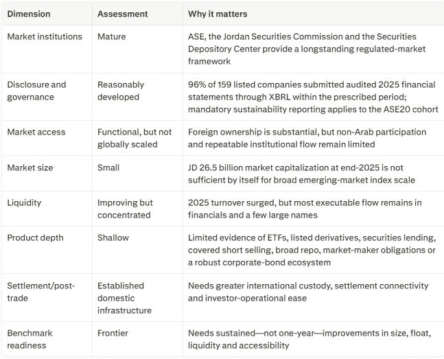The image size is (444, 359).
Task: Select the Disclosure and governance cell
Action: point(36,91)
